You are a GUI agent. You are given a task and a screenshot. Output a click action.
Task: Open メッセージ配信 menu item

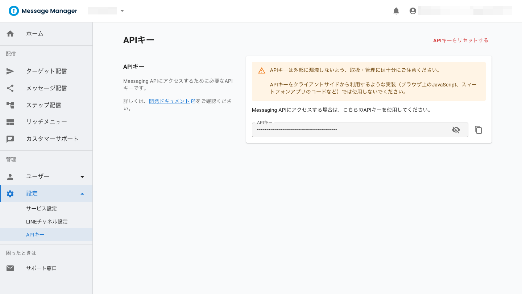coord(46,88)
